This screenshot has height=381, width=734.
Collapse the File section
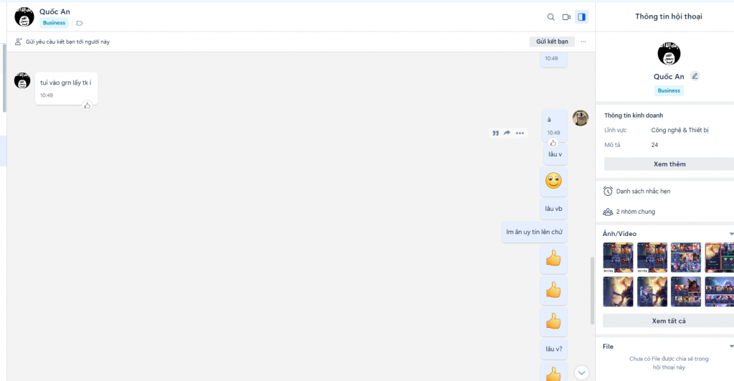(730, 347)
